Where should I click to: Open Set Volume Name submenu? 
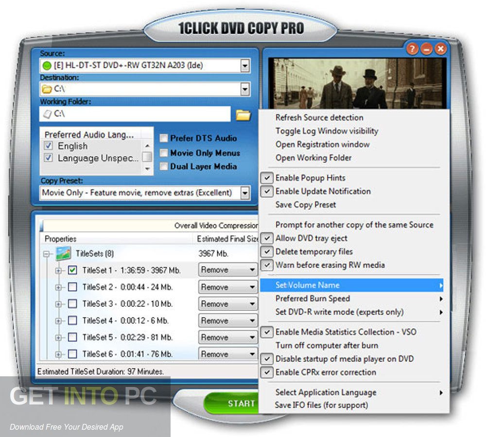tap(352, 285)
